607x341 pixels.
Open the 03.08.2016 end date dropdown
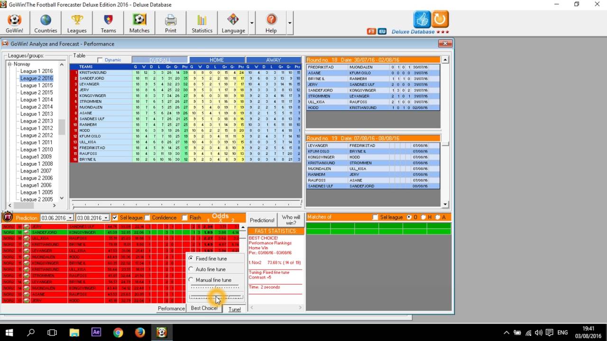coord(106,218)
